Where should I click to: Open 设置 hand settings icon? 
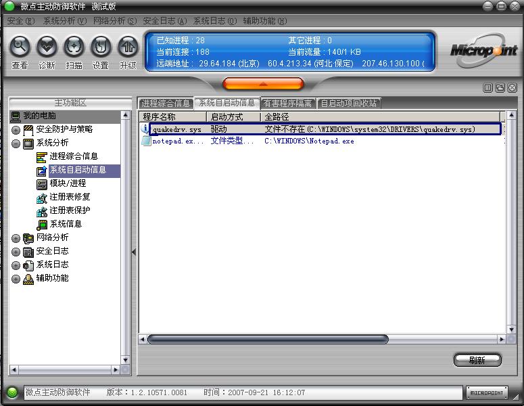pos(101,47)
